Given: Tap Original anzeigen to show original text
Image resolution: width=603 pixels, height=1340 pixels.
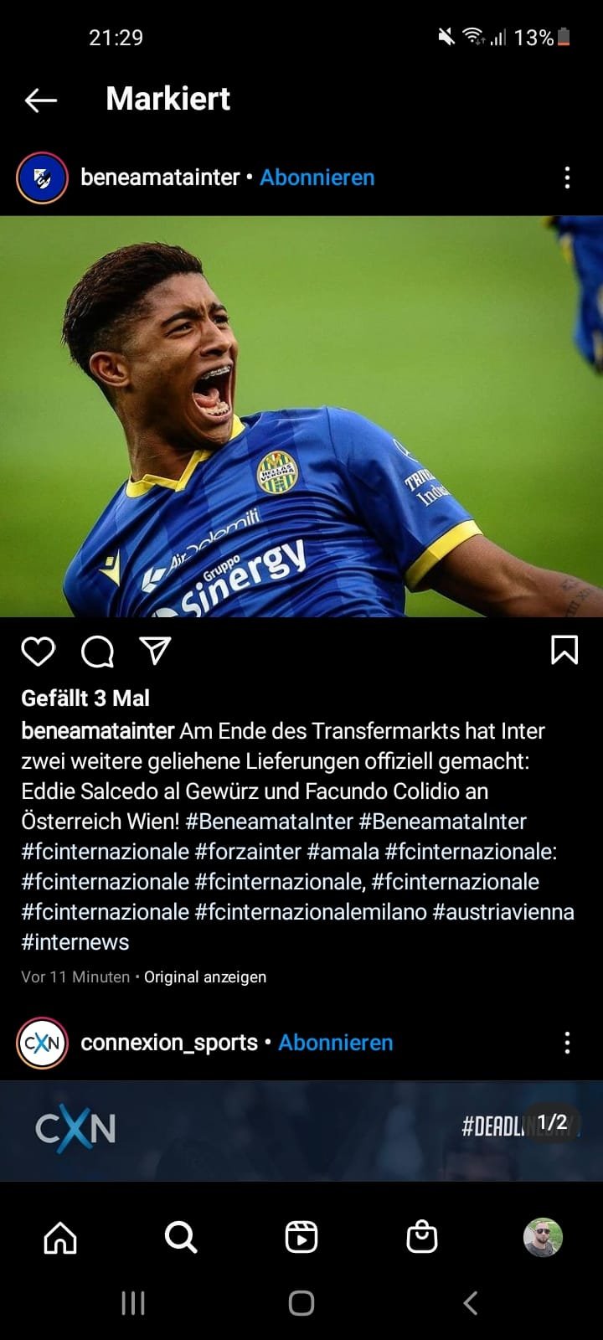Looking at the screenshot, I should pos(205,977).
